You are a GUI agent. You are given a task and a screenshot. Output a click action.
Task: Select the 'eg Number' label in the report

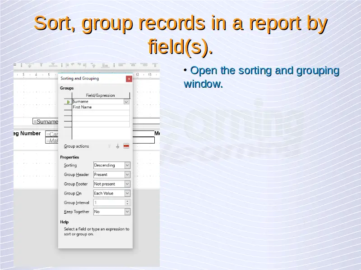[27, 133]
